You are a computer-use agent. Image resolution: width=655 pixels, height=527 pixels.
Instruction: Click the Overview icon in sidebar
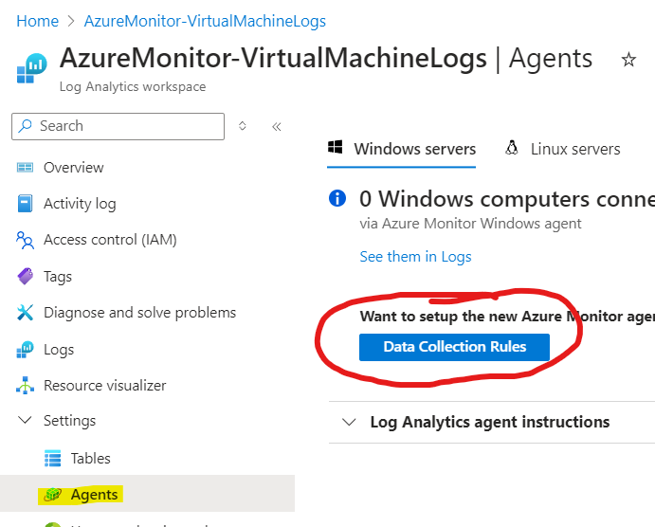tap(26, 168)
